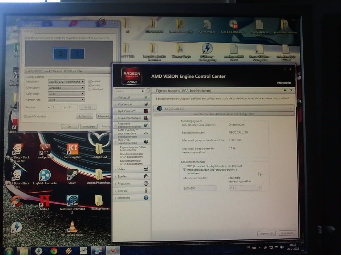Open the Mafia II desktop shortcut

(45, 203)
